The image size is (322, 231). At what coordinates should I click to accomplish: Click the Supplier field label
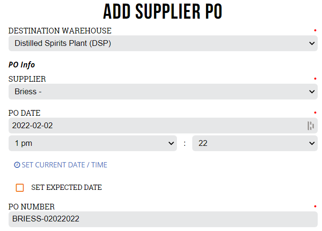[x=27, y=79]
